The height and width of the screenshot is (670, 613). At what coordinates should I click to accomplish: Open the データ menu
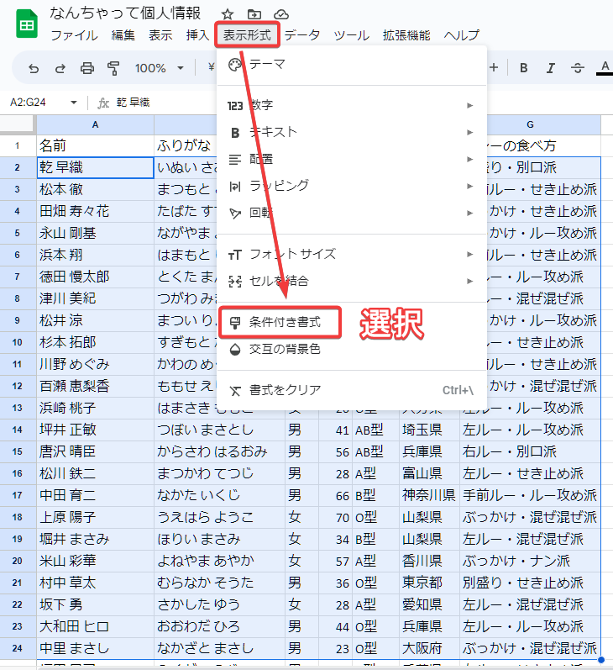pyautogui.click(x=301, y=35)
